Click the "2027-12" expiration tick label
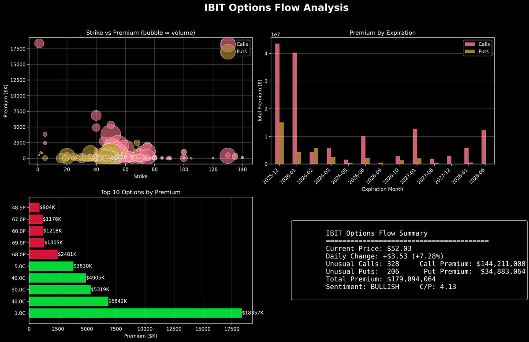529x342 pixels. 443,175
